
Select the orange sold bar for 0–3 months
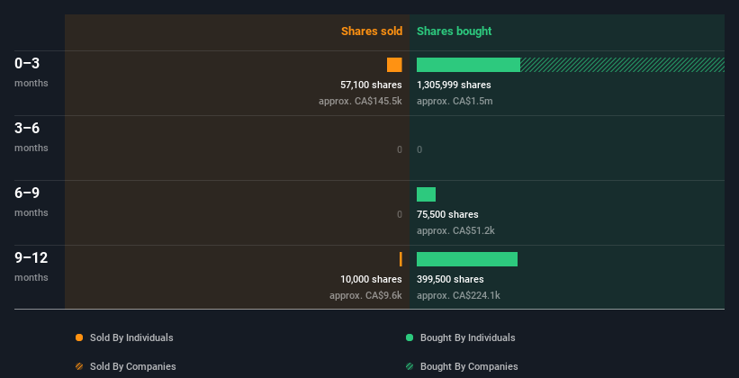tap(394, 65)
